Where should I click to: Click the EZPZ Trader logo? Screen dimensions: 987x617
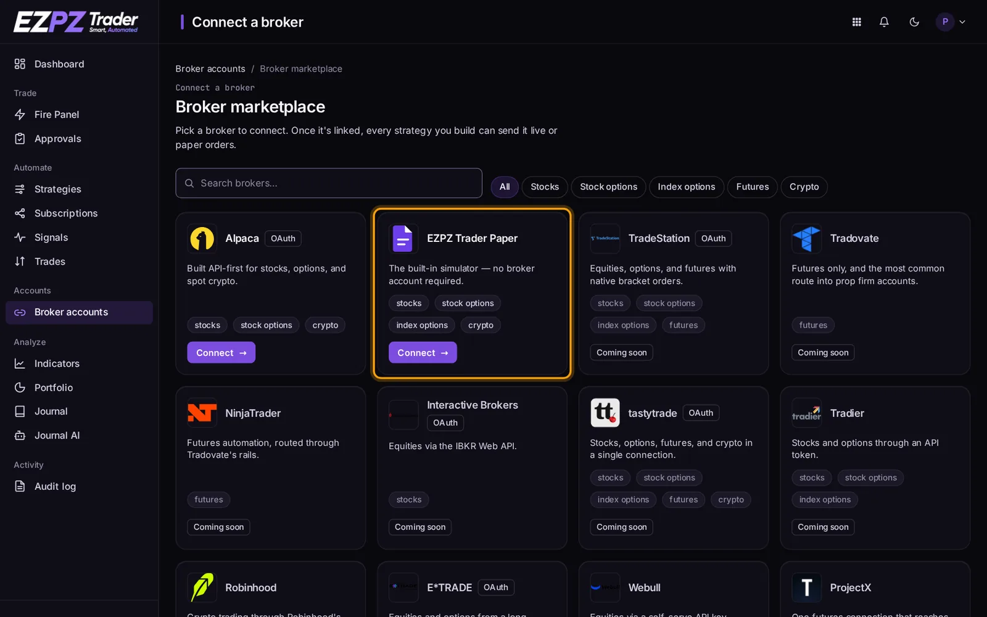point(76,22)
